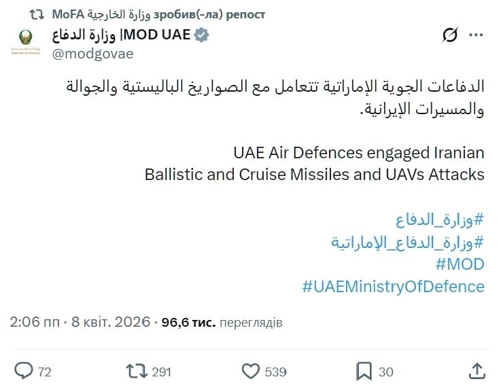Click the Grok icon at top right
The image size is (499, 392).
tap(449, 35)
